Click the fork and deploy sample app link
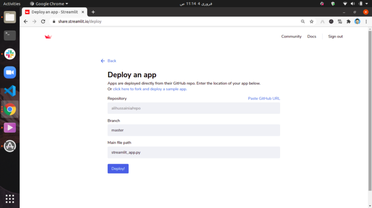372x208 pixels. tap(150, 89)
